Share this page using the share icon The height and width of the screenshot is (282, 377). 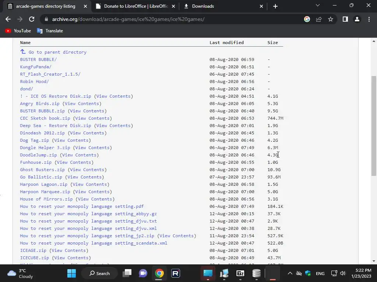(x=319, y=19)
